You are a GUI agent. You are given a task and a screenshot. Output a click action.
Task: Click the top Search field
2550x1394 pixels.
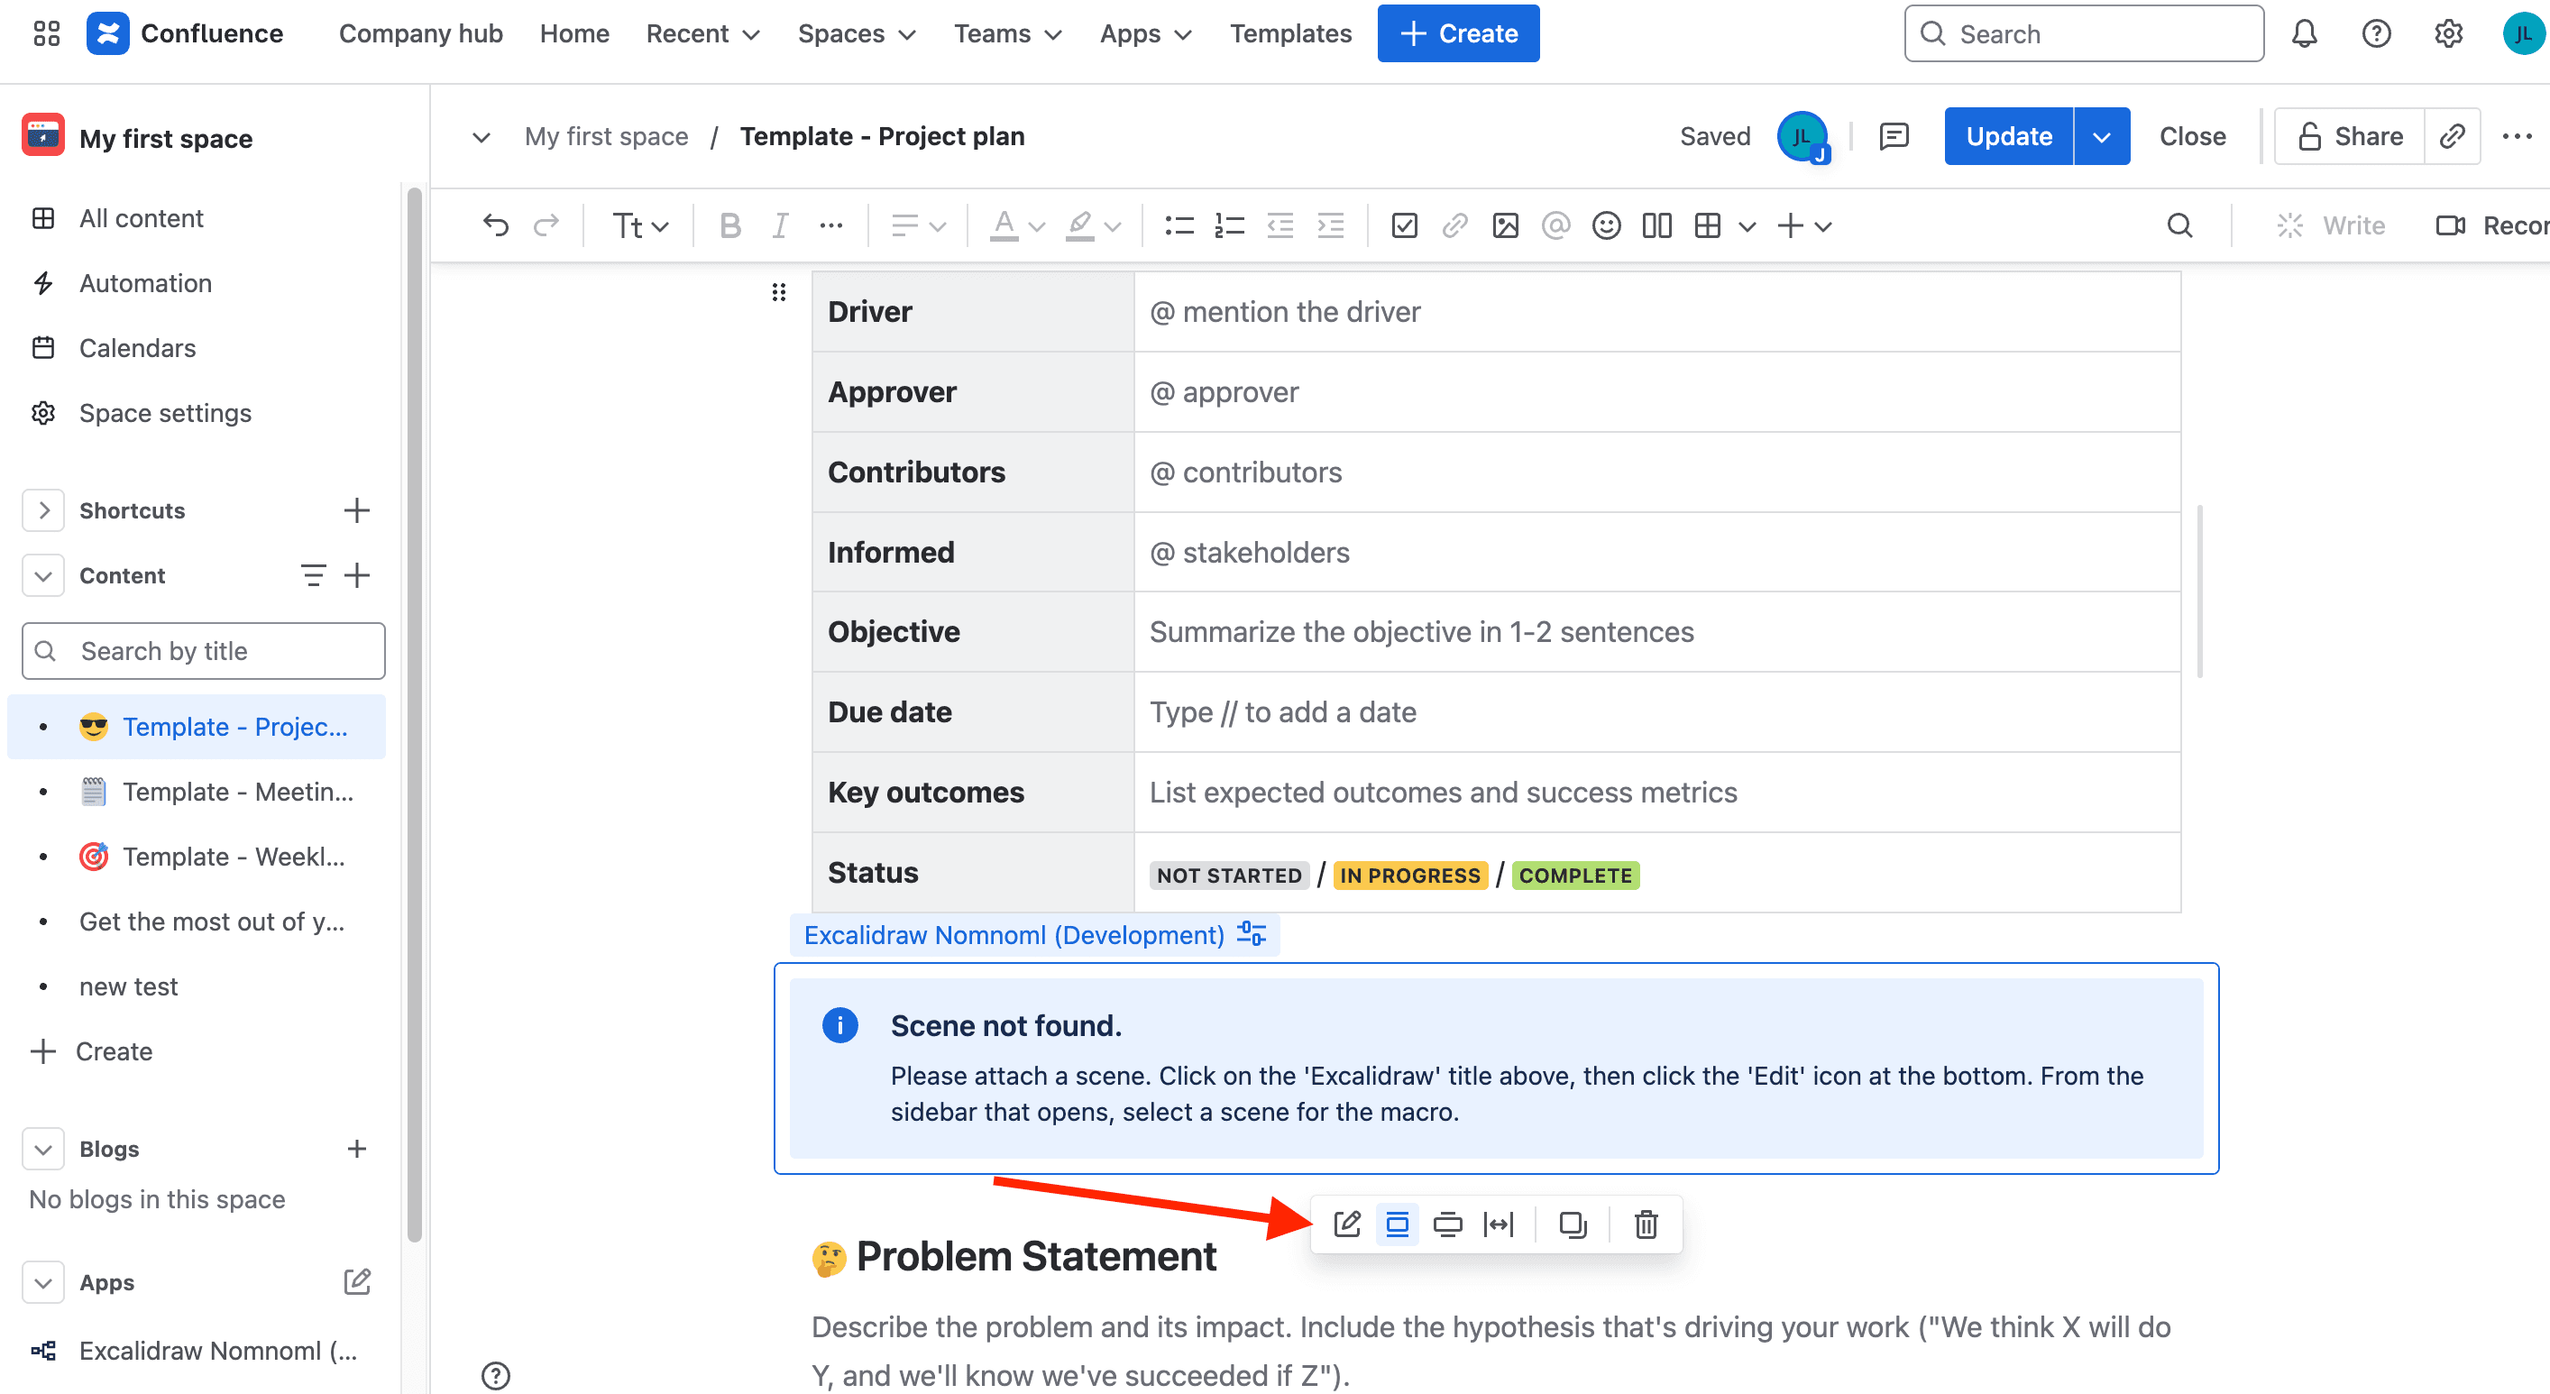pyautogui.click(x=2084, y=33)
